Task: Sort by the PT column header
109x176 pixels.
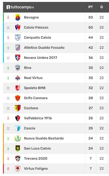Action: (x=90, y=7)
